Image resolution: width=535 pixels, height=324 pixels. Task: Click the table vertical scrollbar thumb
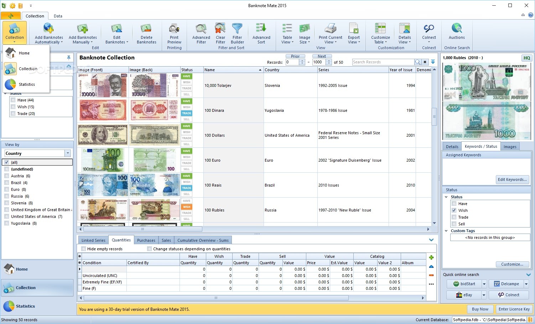point(434,117)
